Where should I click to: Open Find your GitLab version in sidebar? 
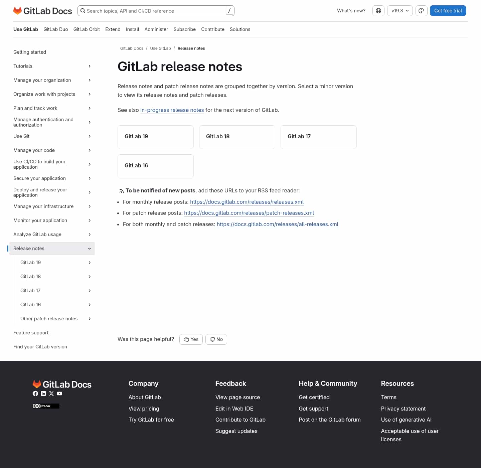[x=40, y=347]
